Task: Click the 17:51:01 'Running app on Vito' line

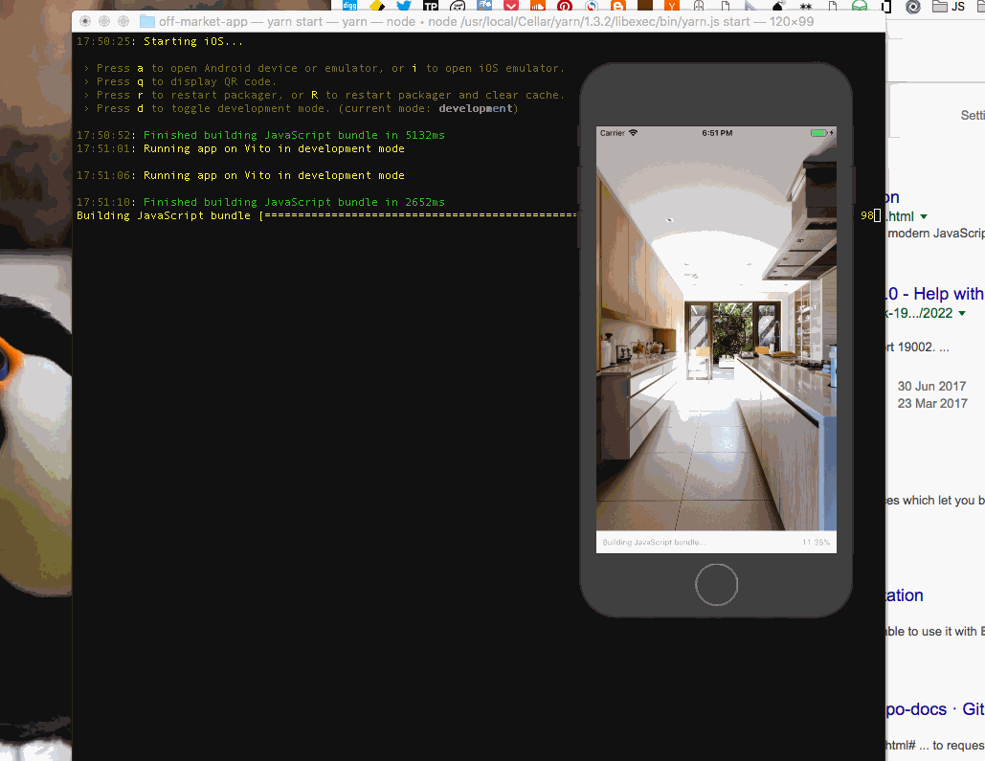Action: [x=240, y=149]
